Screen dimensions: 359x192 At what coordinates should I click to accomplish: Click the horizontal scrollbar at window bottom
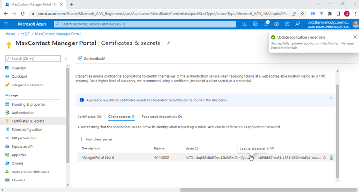click(x=269, y=190)
